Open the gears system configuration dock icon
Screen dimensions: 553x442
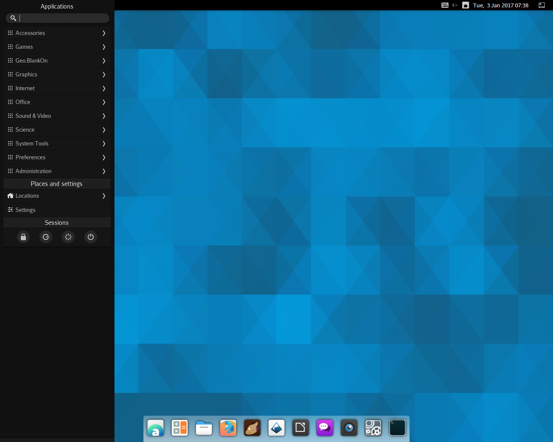click(373, 428)
